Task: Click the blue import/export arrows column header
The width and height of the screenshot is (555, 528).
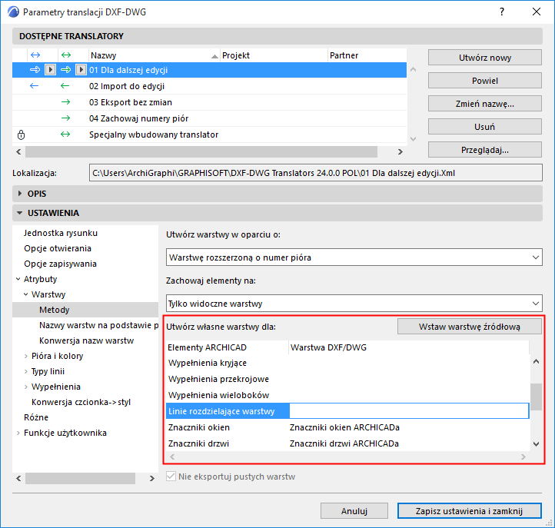Action: pos(35,55)
